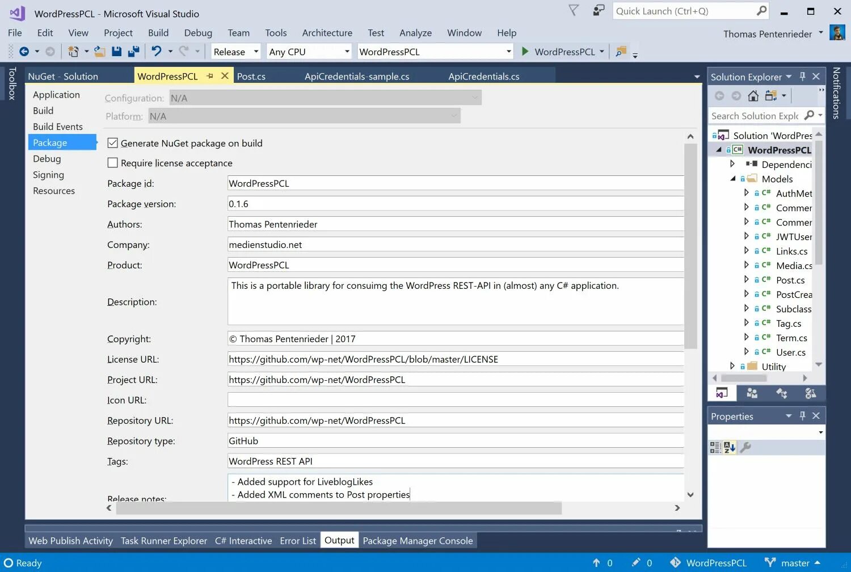
Task: Click the Solution Explorer search magnifier icon
Action: [x=809, y=115]
